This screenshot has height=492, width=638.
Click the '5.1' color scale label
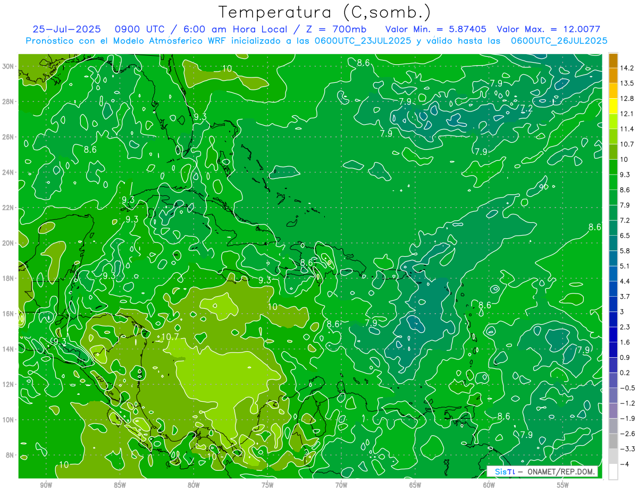pos(625,266)
